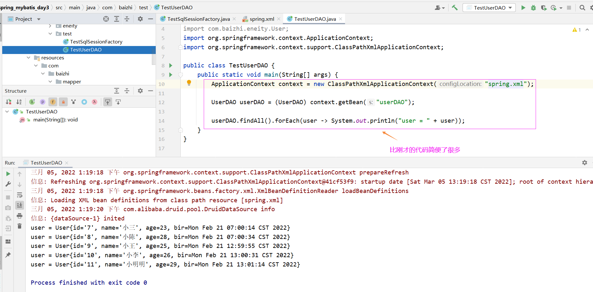Toggle sort alphabetically in the Structure panel

[x=19, y=102]
